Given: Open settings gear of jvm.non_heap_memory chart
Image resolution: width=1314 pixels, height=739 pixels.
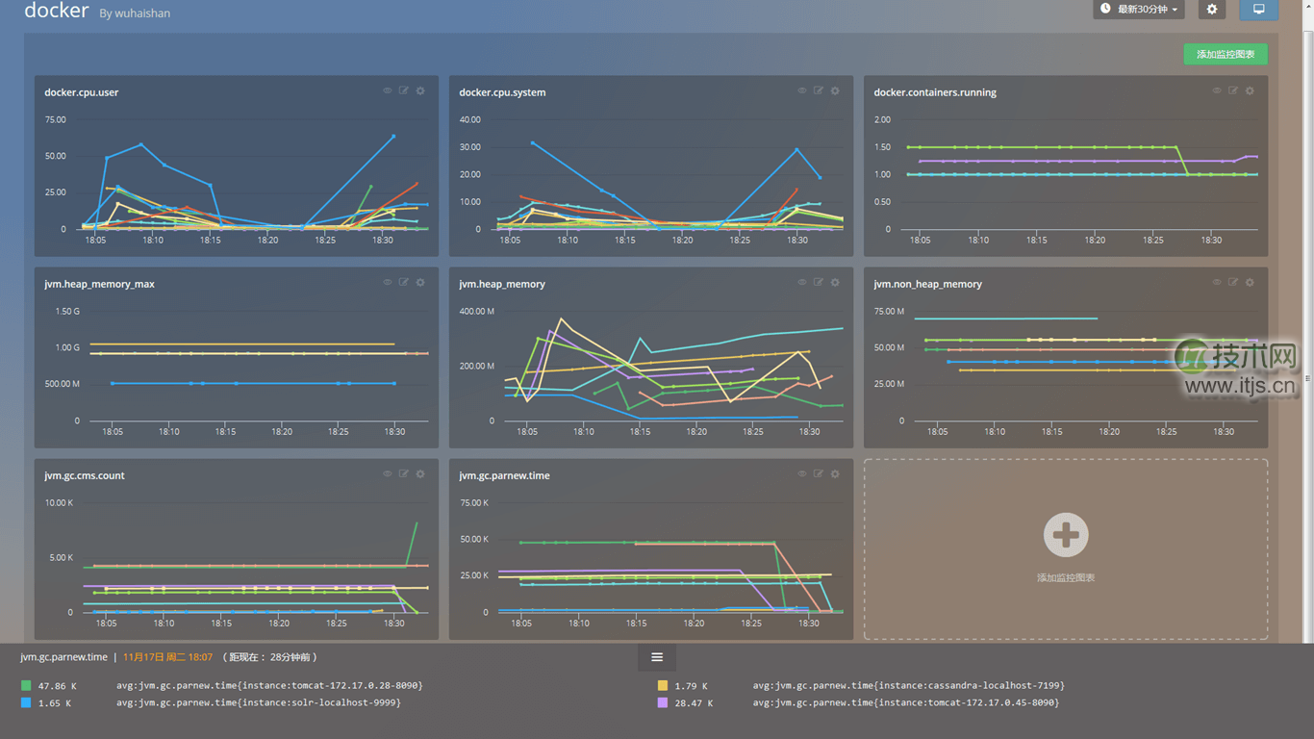Looking at the screenshot, I should click(1250, 283).
